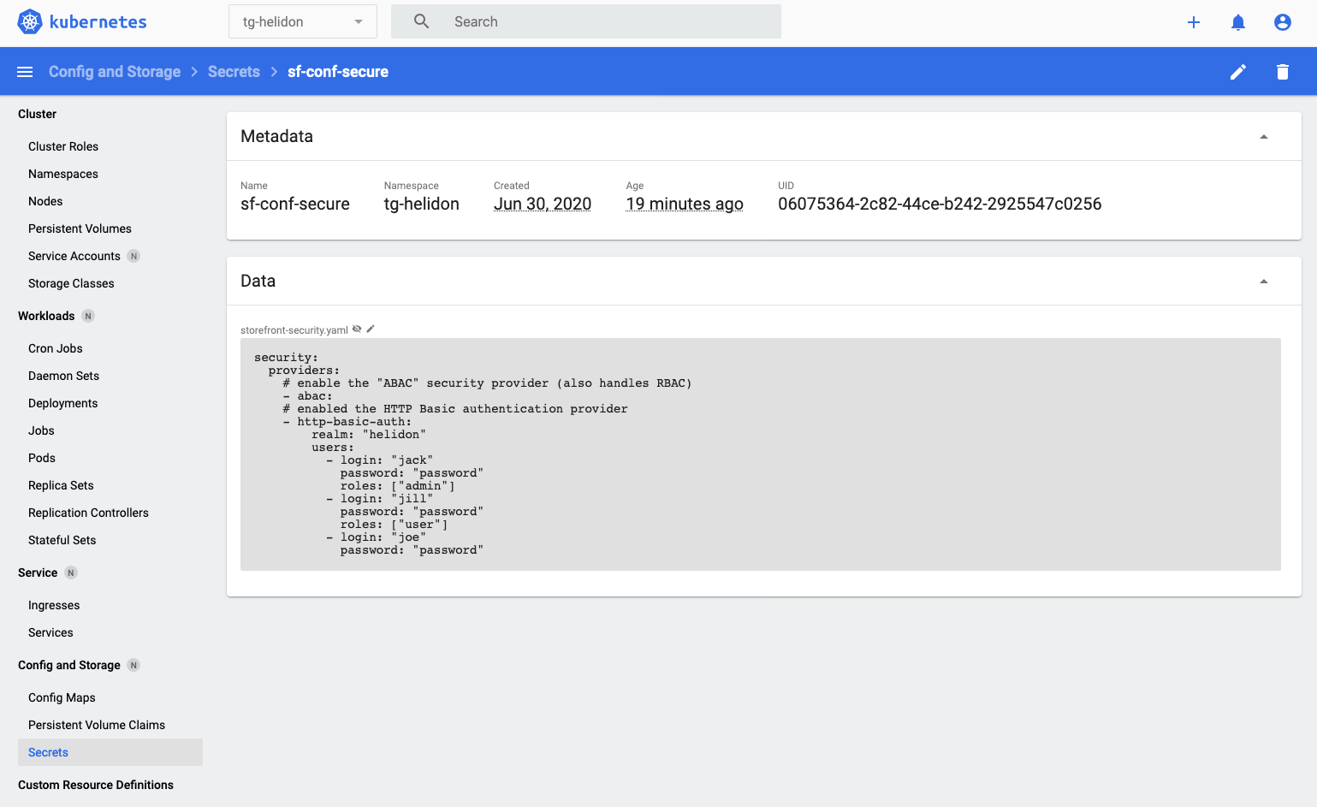Screen dimensions: 1317x807
Task: Click the Search input field
Action: (x=586, y=21)
